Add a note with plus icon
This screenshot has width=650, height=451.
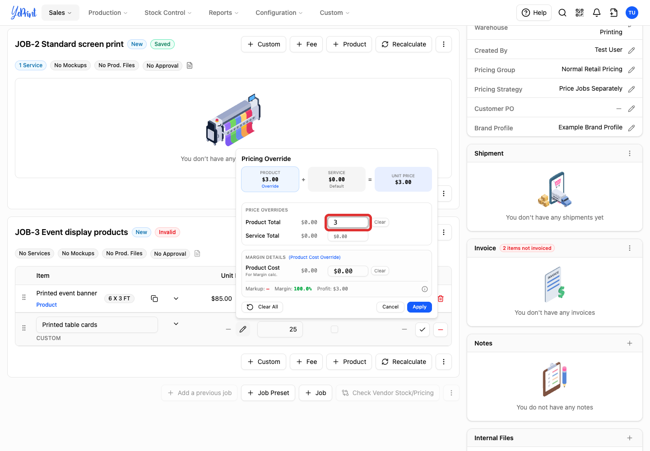(x=630, y=343)
